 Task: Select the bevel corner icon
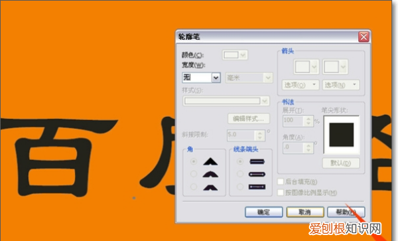(210, 187)
